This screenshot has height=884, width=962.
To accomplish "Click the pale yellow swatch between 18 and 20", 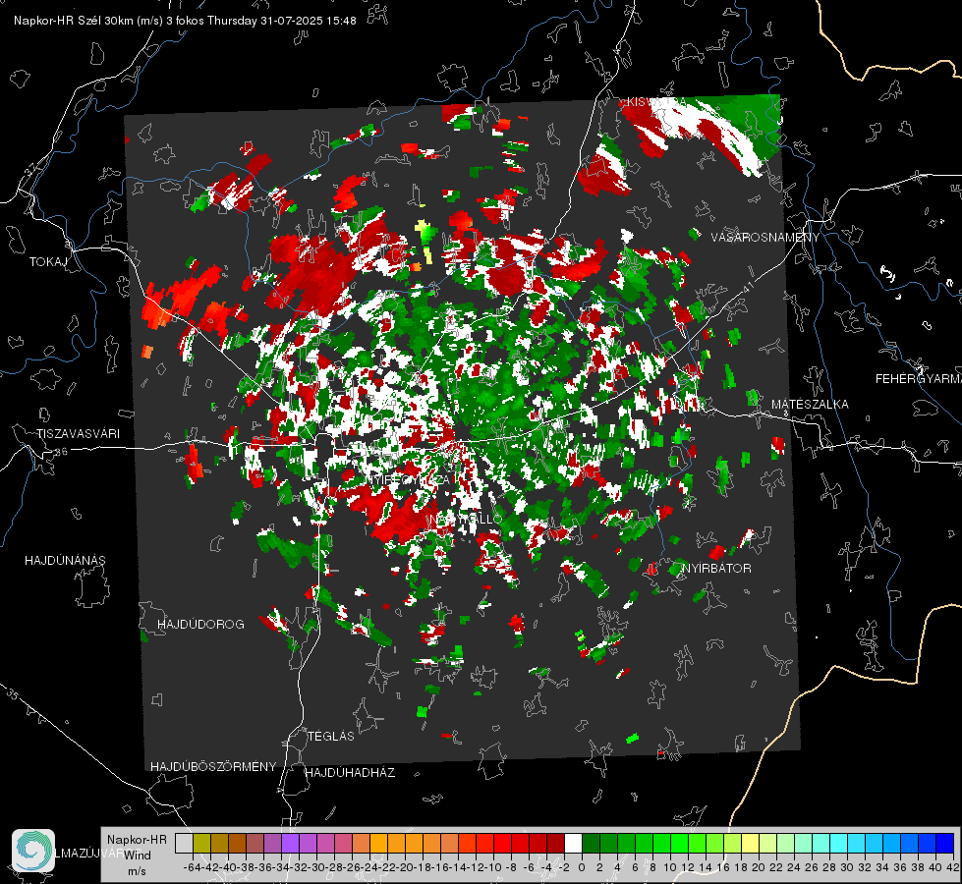I will click(x=751, y=843).
